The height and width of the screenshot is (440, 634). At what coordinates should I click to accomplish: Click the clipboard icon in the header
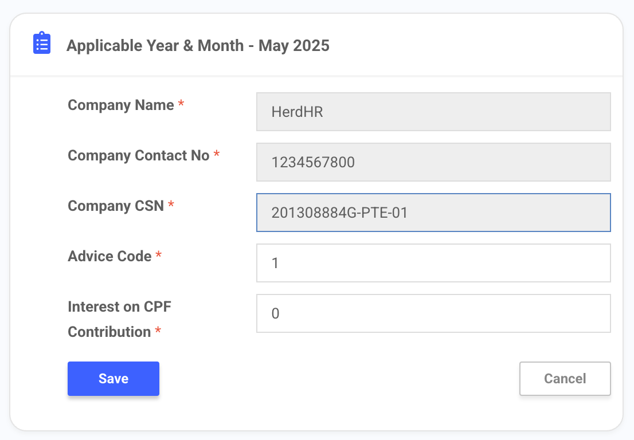[x=41, y=42]
